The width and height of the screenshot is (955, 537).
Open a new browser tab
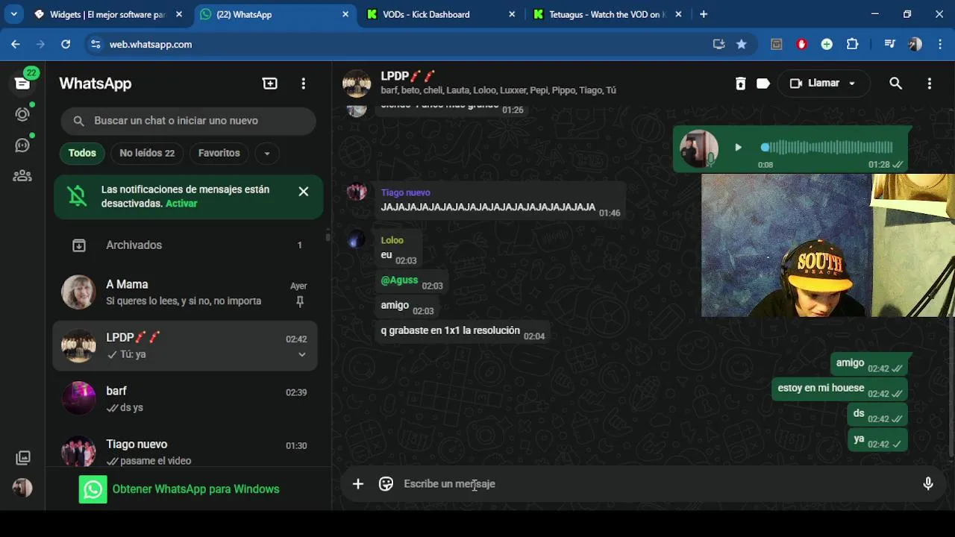703,14
